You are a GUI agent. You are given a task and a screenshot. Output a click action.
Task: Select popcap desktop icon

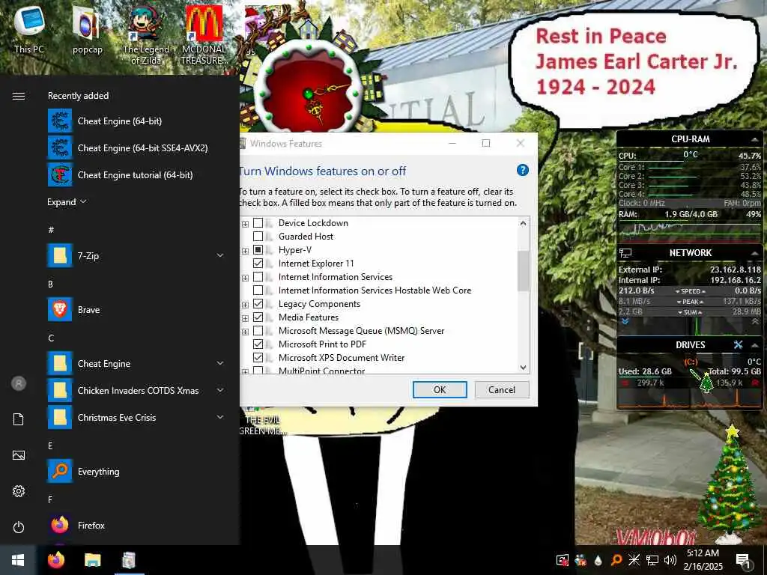tap(87, 30)
